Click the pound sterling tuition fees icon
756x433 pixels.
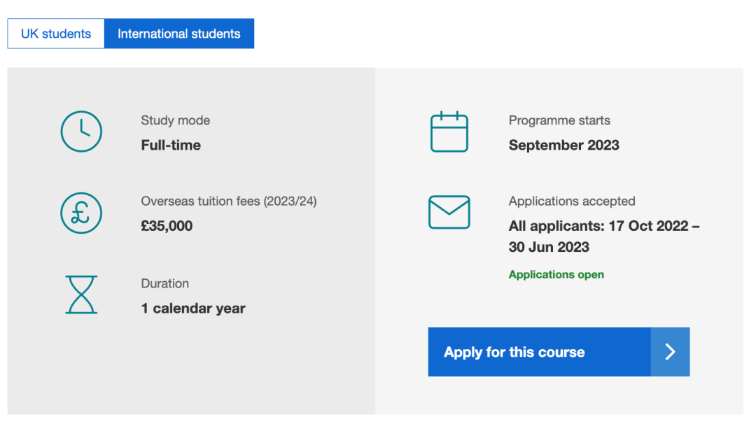[x=81, y=213]
